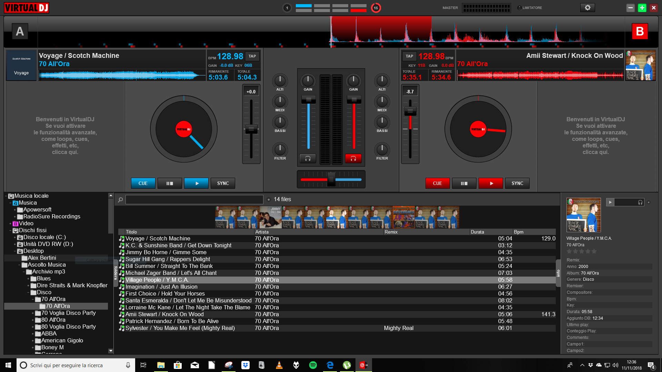The height and width of the screenshot is (372, 662).
Task: Toggle the info side panel tab
Action: (558, 273)
